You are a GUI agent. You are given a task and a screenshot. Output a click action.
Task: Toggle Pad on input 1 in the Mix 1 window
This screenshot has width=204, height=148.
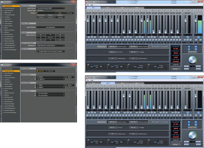point(103,67)
